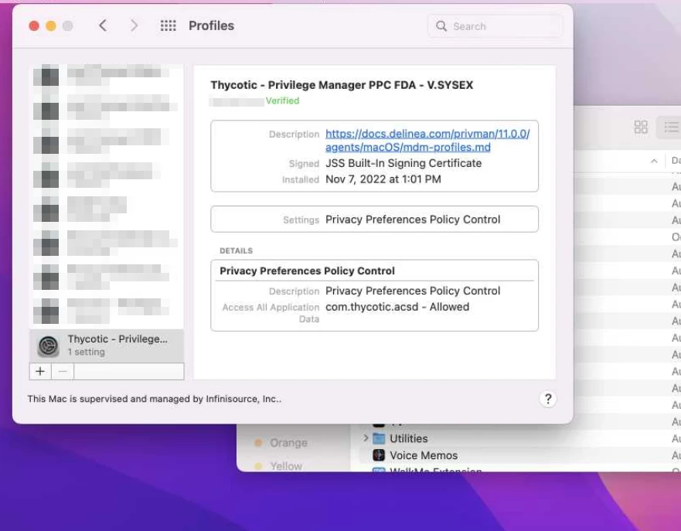Open help with the question mark button

(548, 399)
